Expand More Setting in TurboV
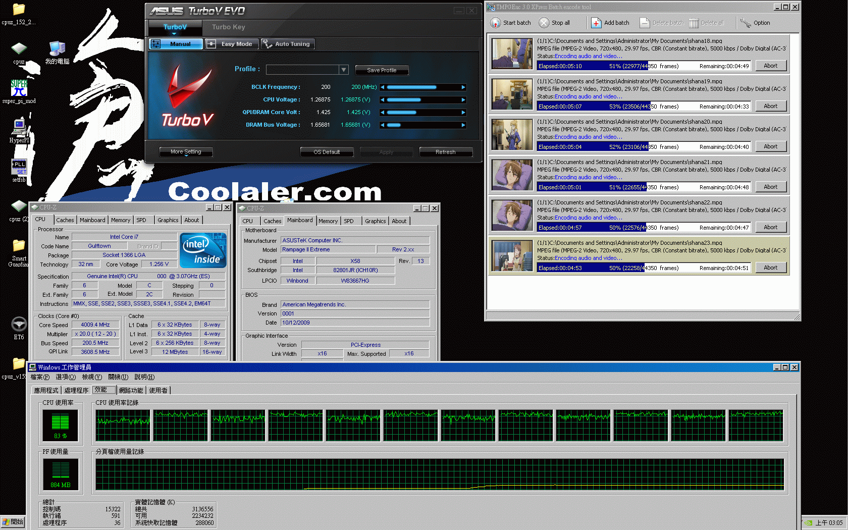The width and height of the screenshot is (848, 530). tap(186, 152)
